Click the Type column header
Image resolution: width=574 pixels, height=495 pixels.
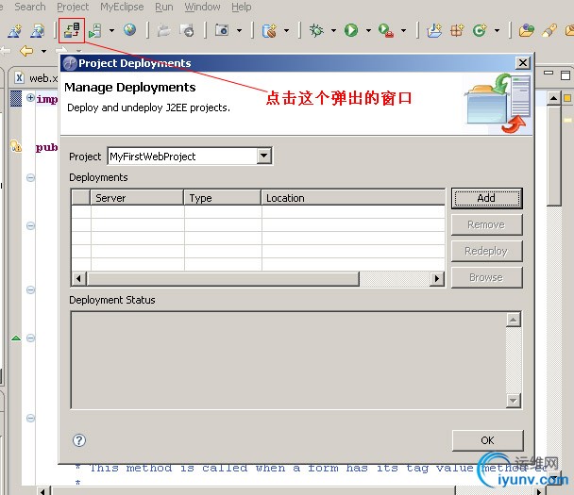[223, 198]
